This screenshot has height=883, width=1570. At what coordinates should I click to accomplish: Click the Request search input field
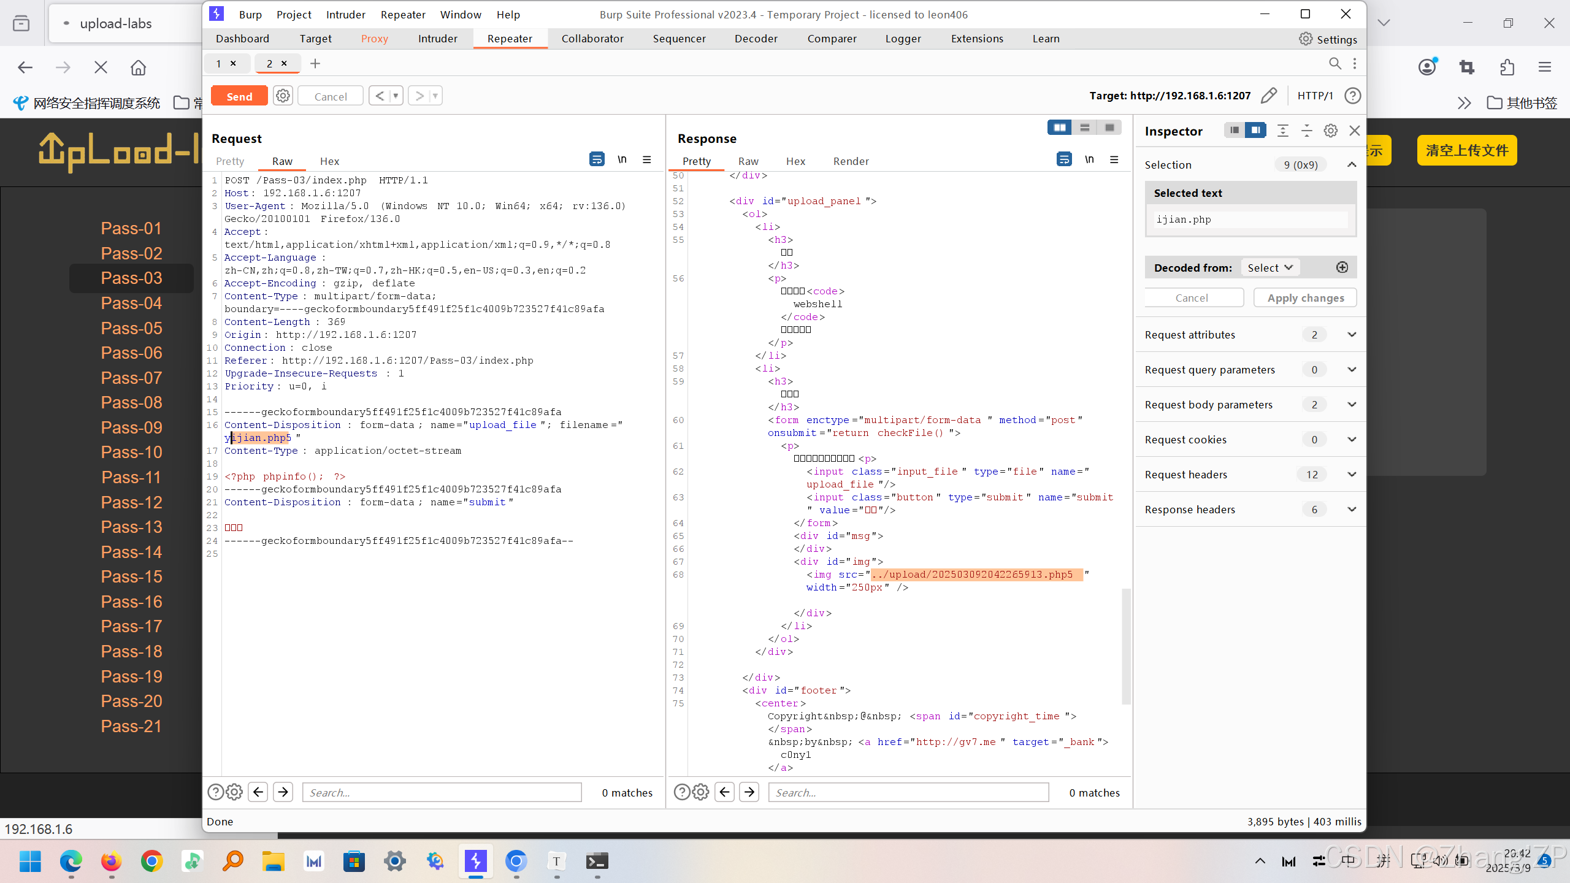tap(442, 792)
